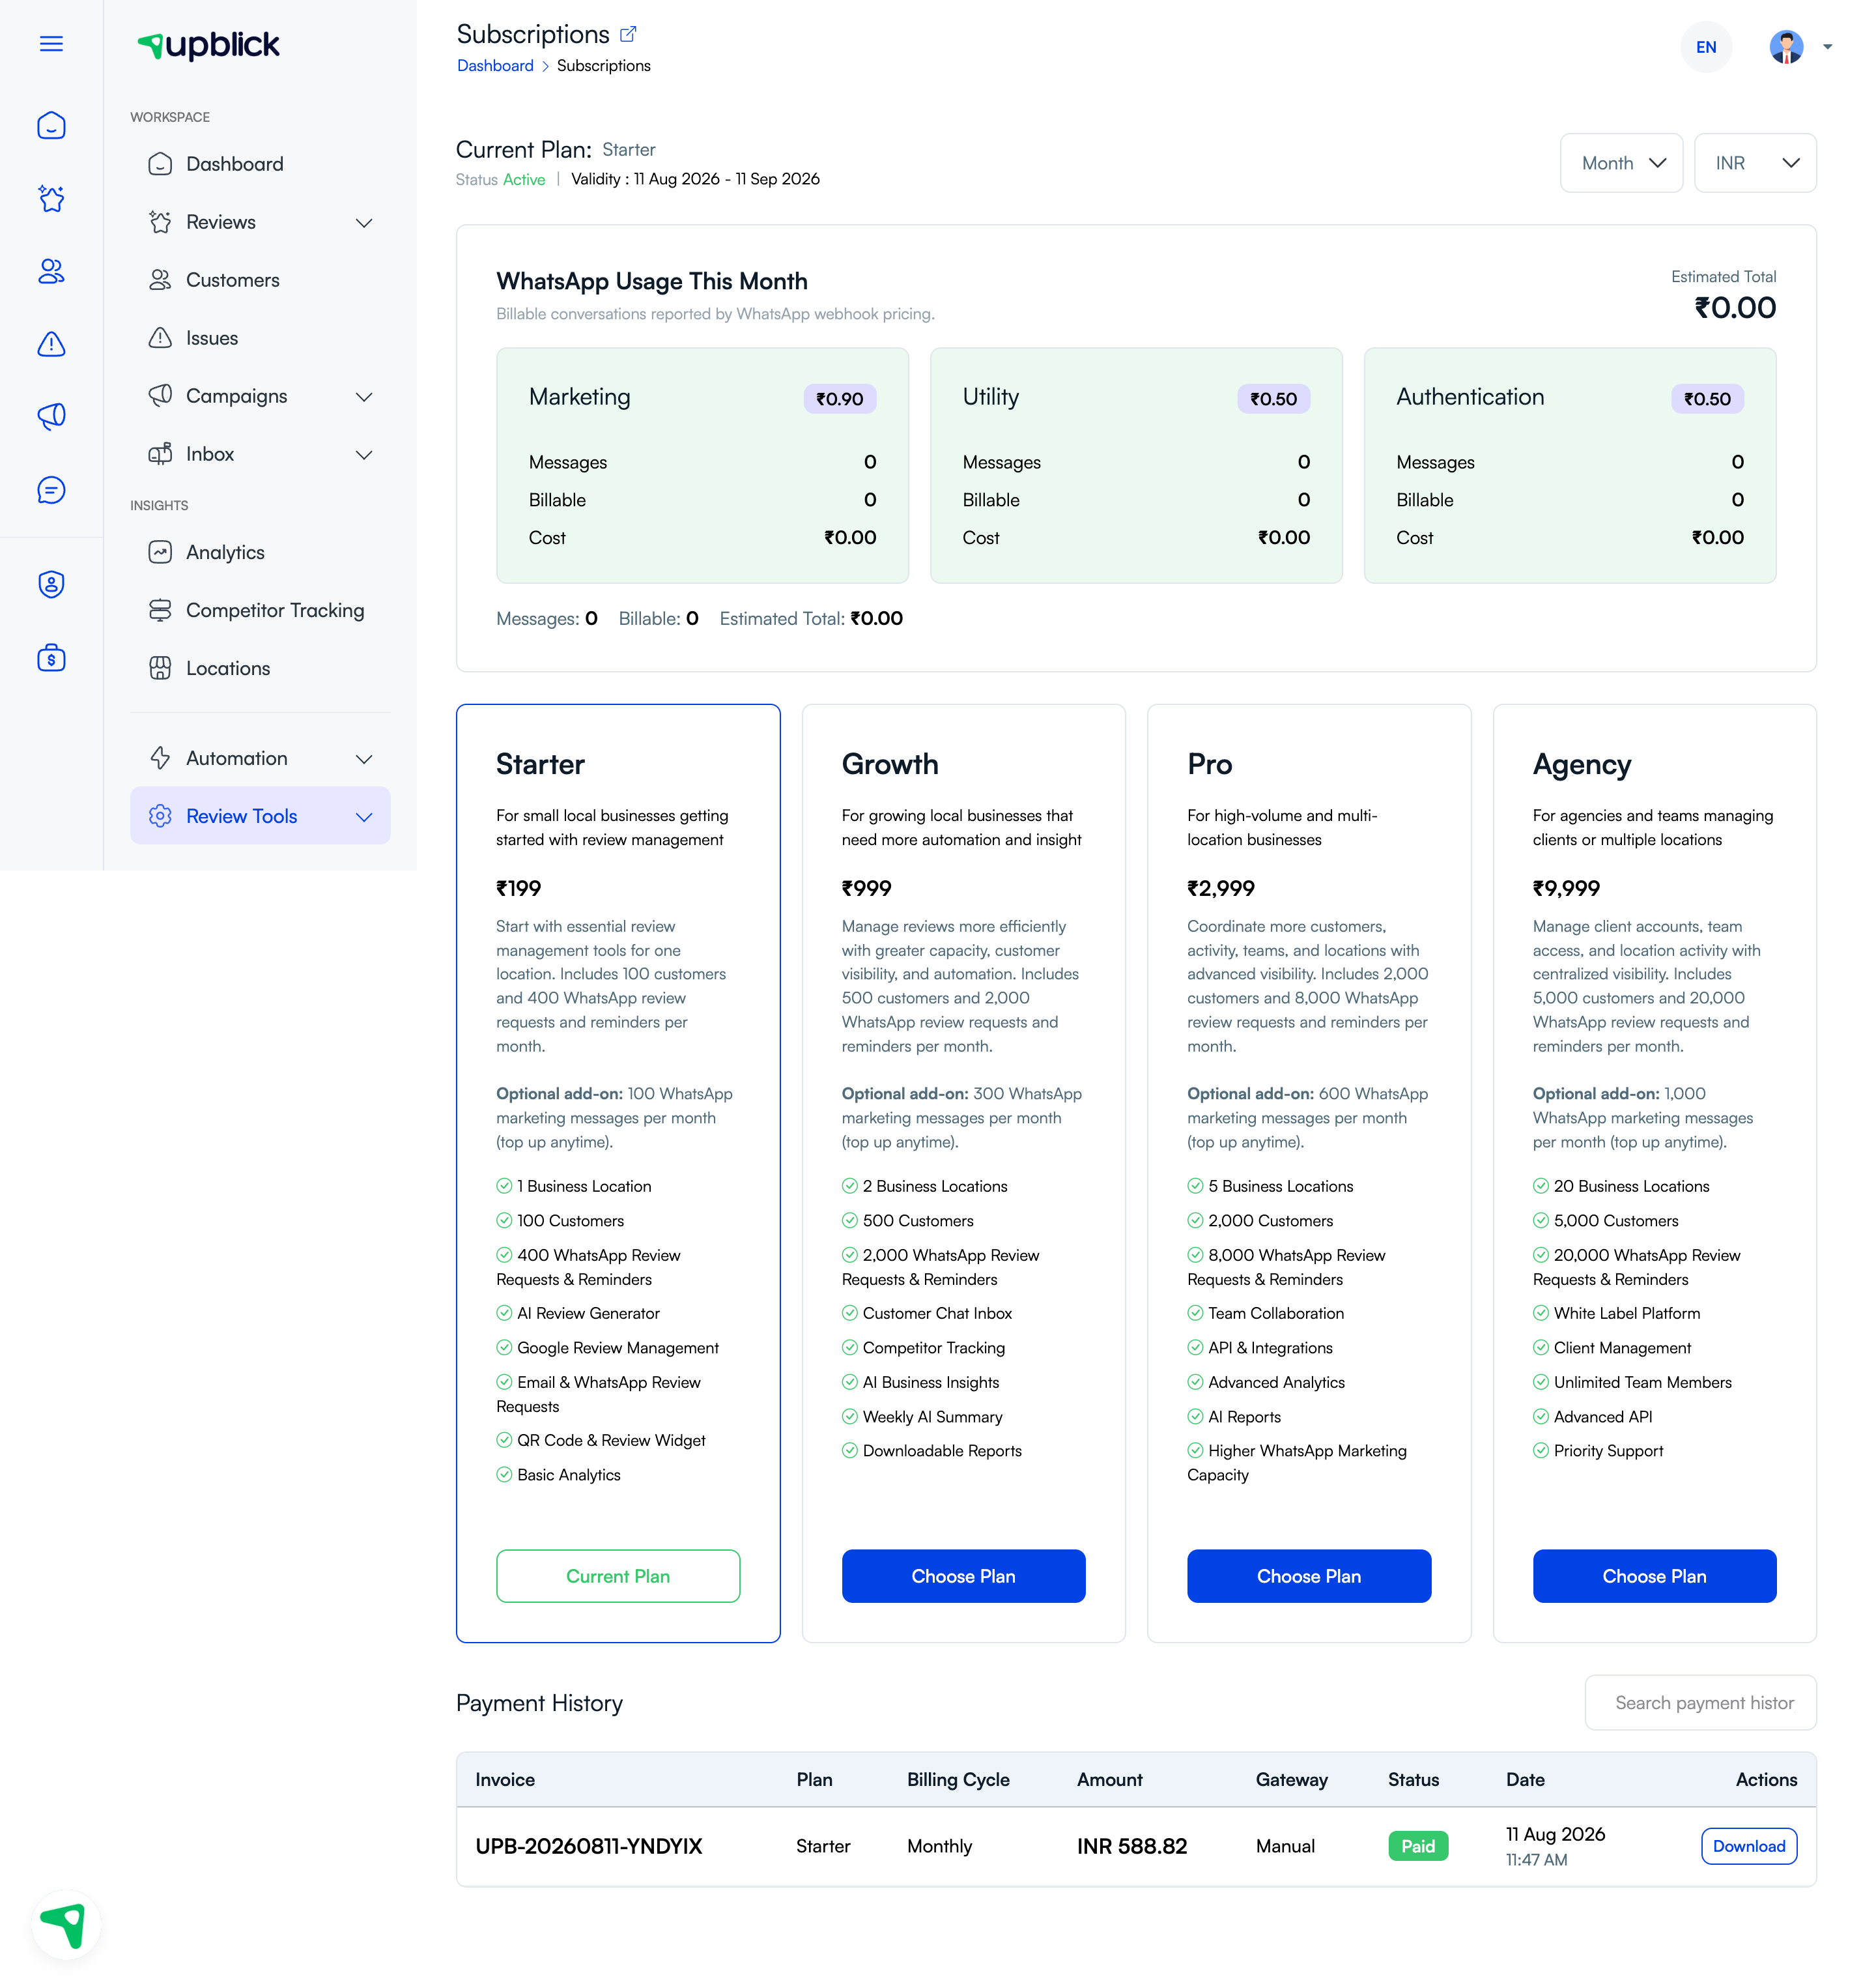Open Analytics in the sidebar
Viewport: 1876px width, 1986px height.
(x=260, y=553)
